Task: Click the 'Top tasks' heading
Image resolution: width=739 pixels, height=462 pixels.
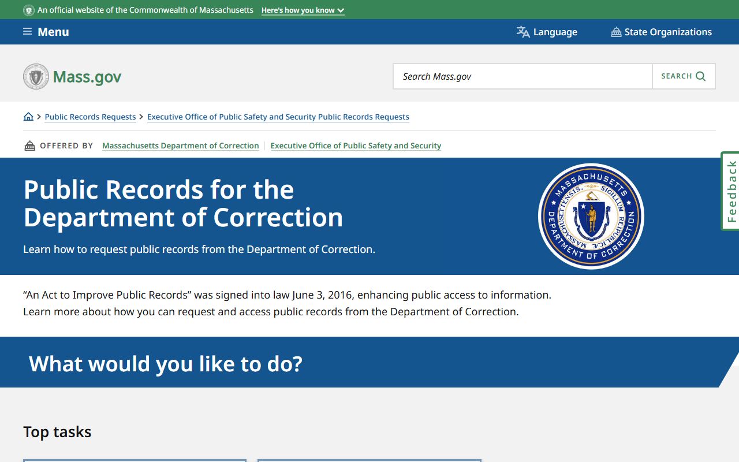Action: (x=57, y=432)
